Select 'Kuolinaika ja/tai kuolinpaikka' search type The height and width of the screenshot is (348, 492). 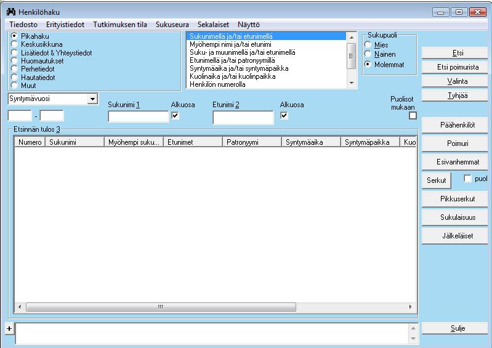[x=266, y=76]
